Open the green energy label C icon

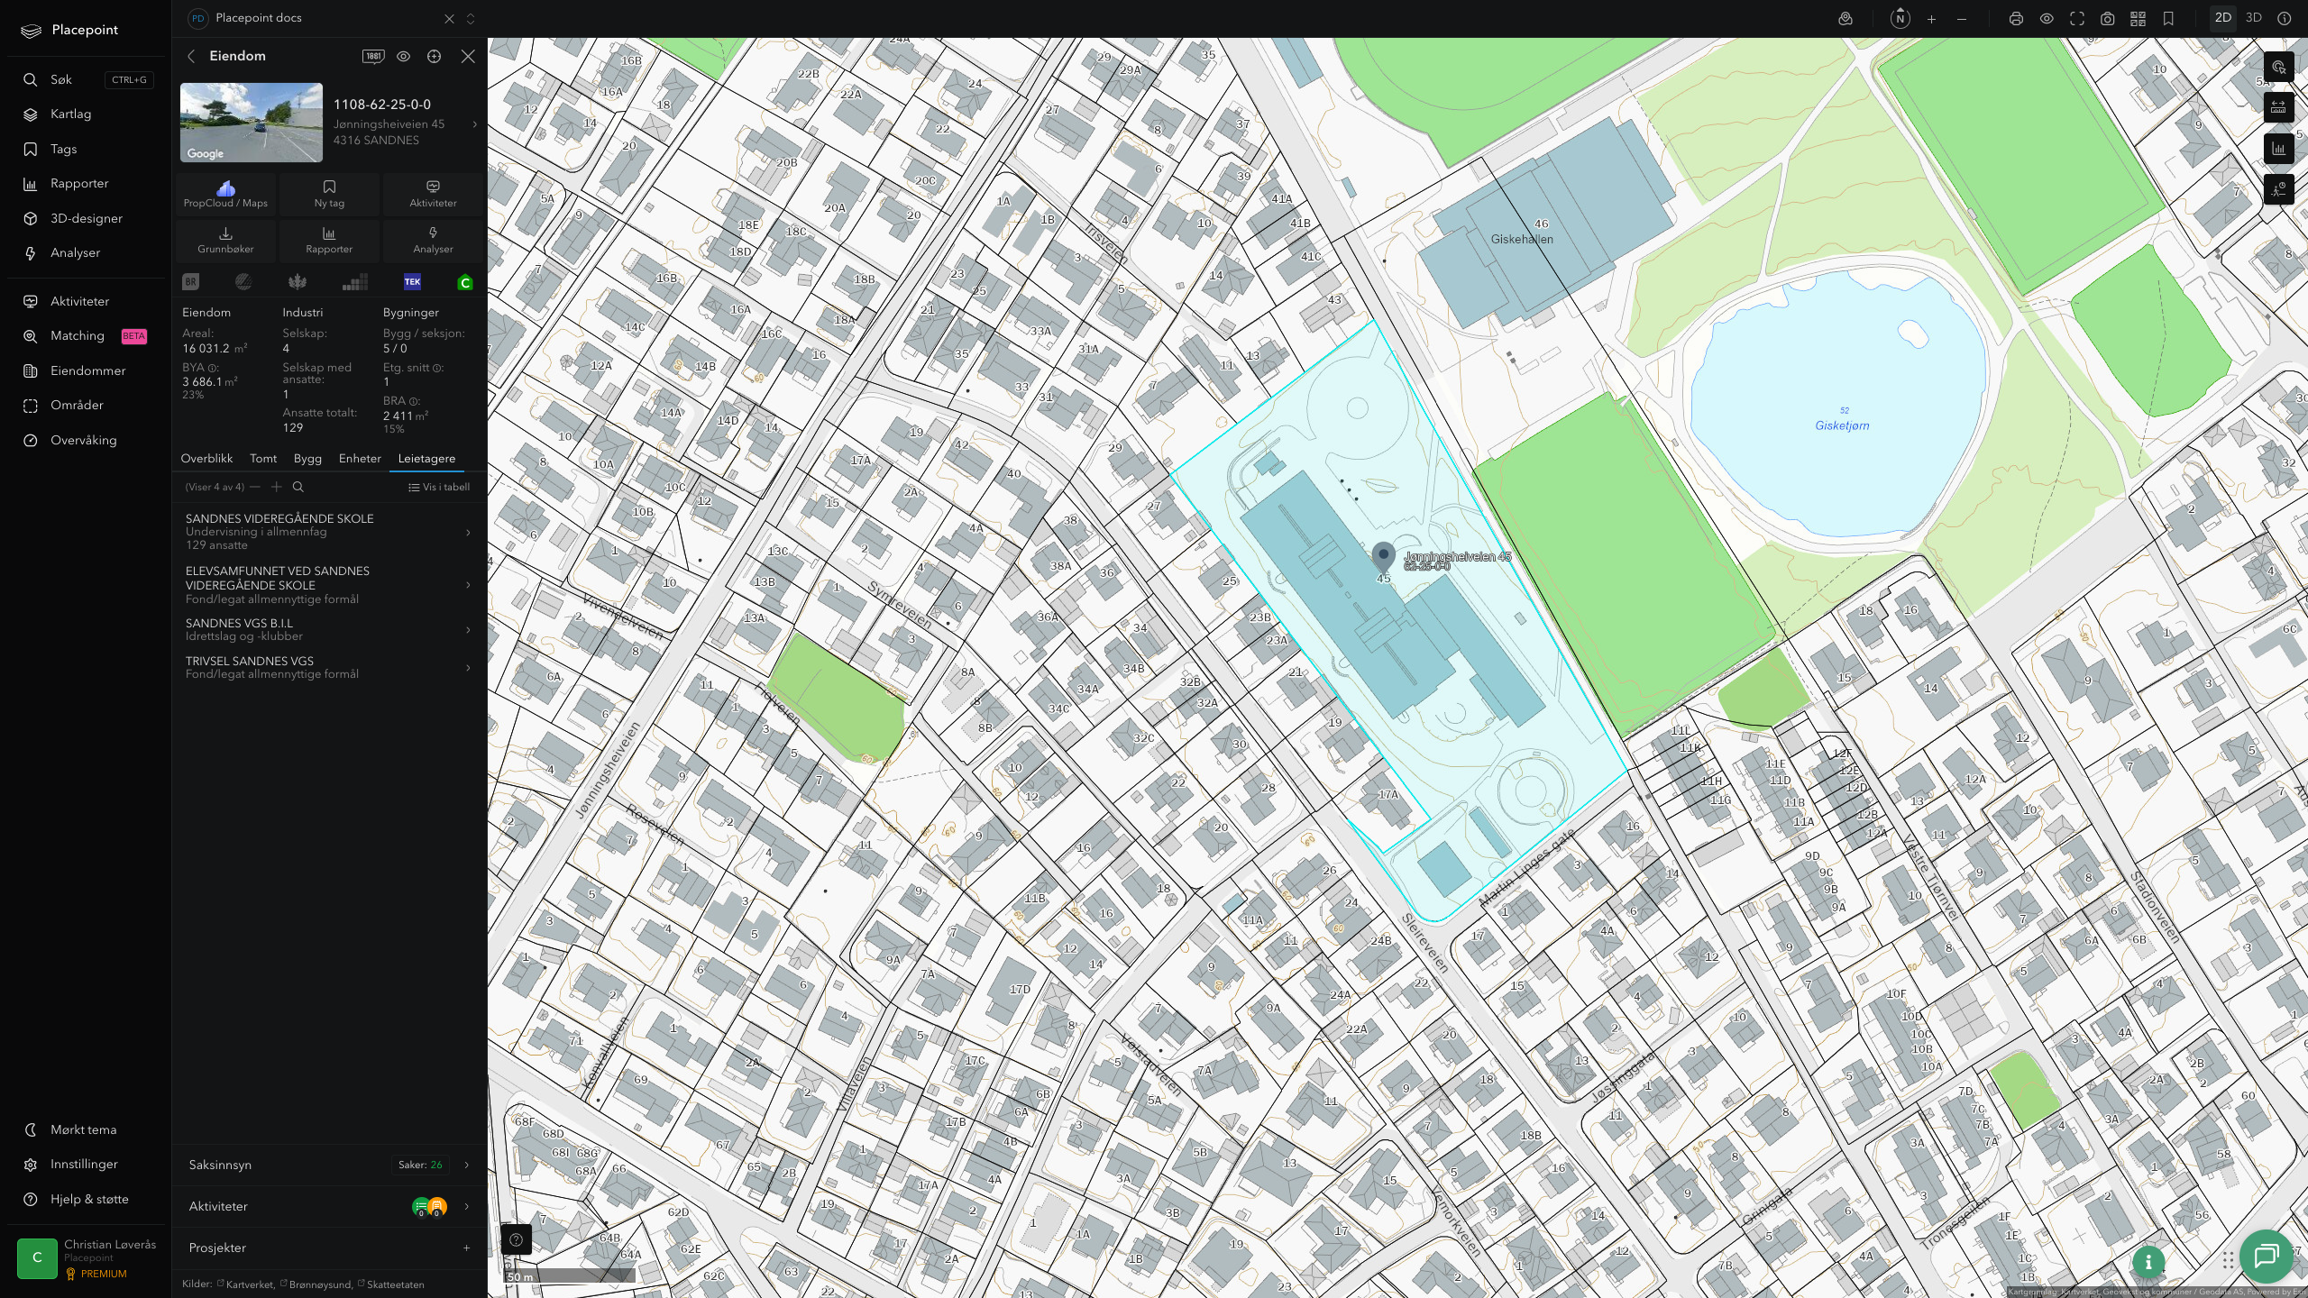tap(465, 283)
